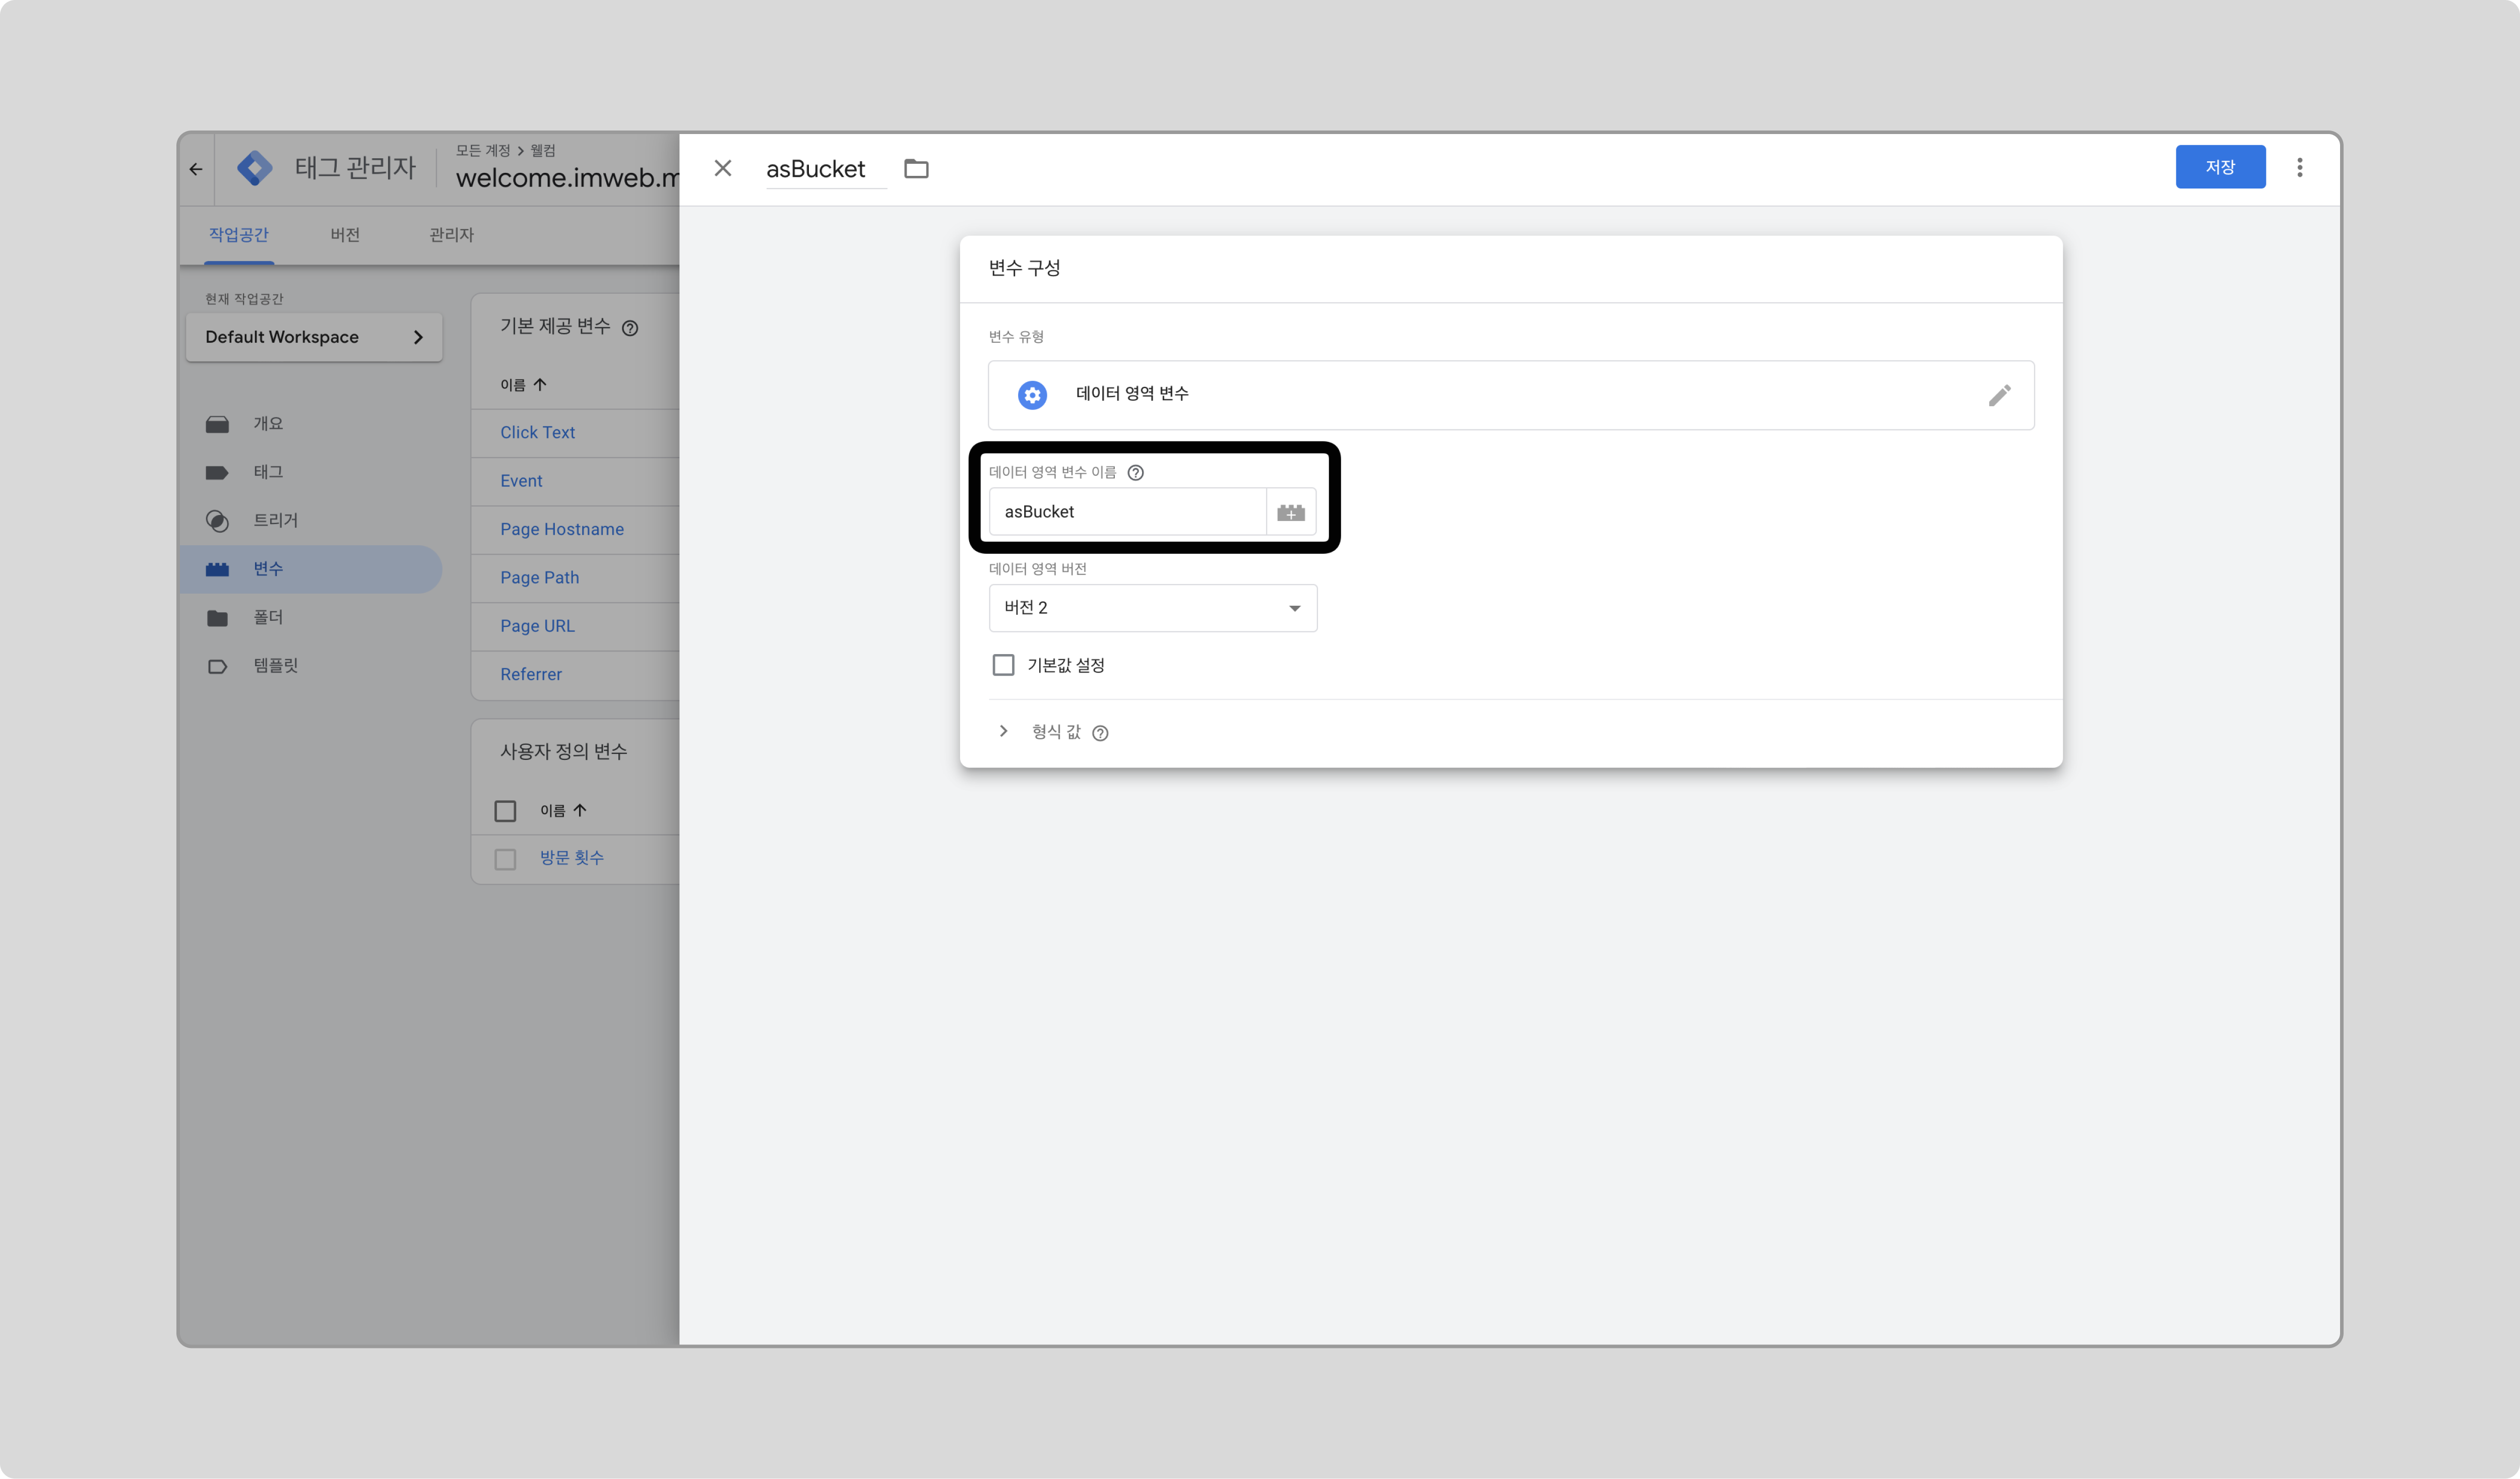Open 개요 in the sidebar menu
This screenshot has height=1479, width=2520.
(268, 424)
